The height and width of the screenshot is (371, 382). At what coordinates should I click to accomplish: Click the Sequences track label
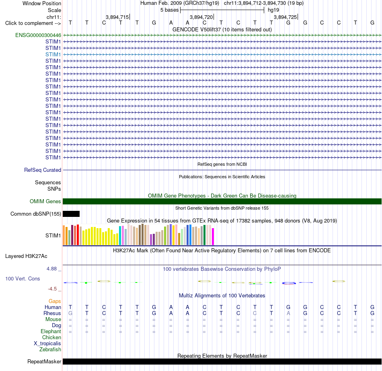(x=48, y=182)
